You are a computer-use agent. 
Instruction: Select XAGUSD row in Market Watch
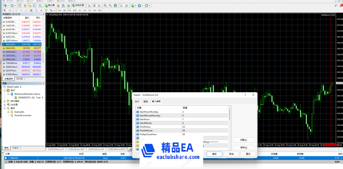[x=22, y=48]
